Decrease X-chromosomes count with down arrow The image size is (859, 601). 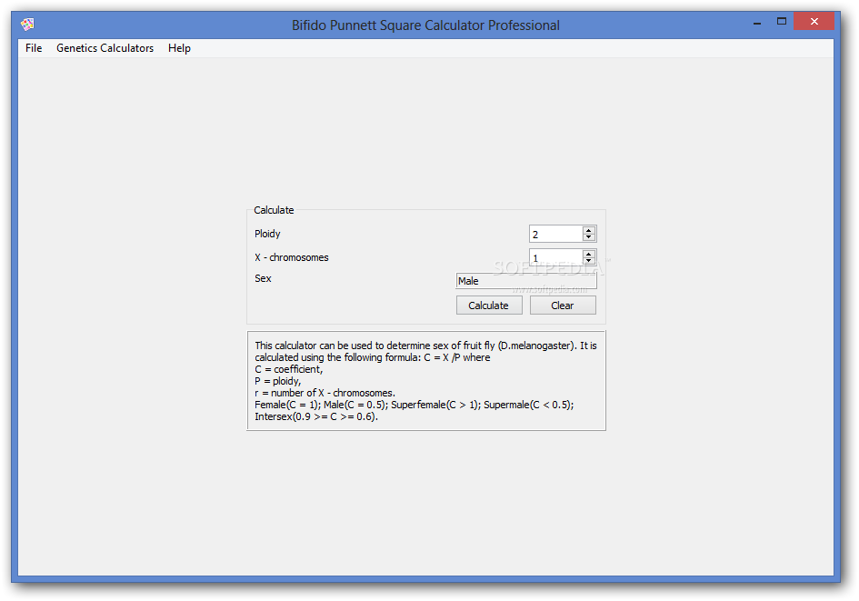588,261
